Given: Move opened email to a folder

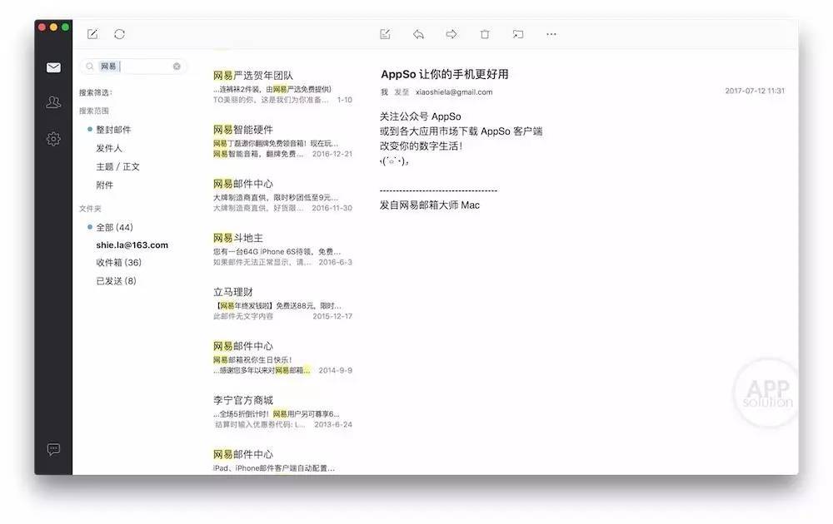Looking at the screenshot, I should click(x=518, y=34).
